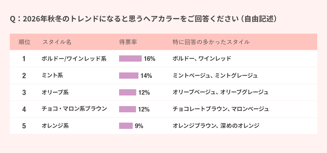Click the question title about 2026年秋冬
The height and width of the screenshot is (153, 327).
pos(144,19)
